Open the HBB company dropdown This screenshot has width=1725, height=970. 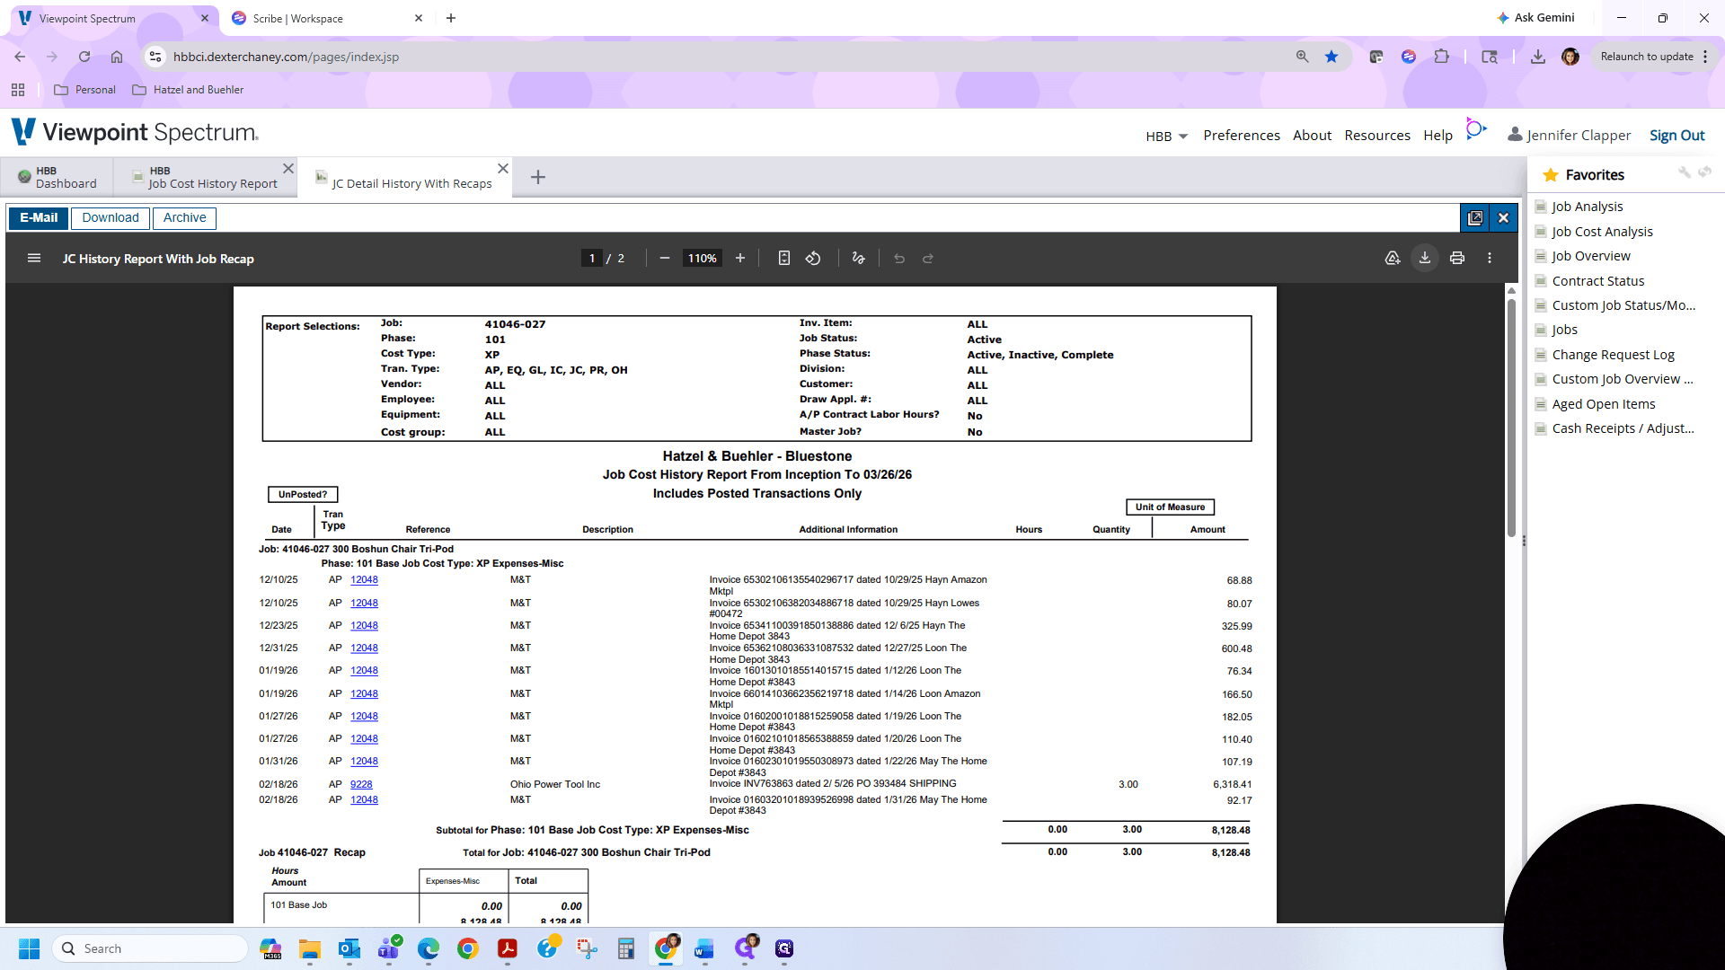coord(1166,137)
